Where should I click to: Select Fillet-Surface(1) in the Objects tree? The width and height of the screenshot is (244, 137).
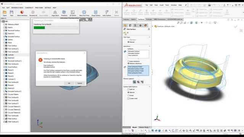click(13, 122)
